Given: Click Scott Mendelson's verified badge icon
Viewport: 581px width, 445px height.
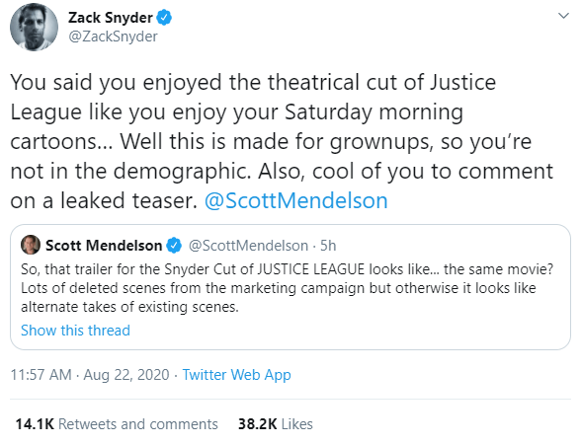Looking at the screenshot, I should (x=174, y=246).
